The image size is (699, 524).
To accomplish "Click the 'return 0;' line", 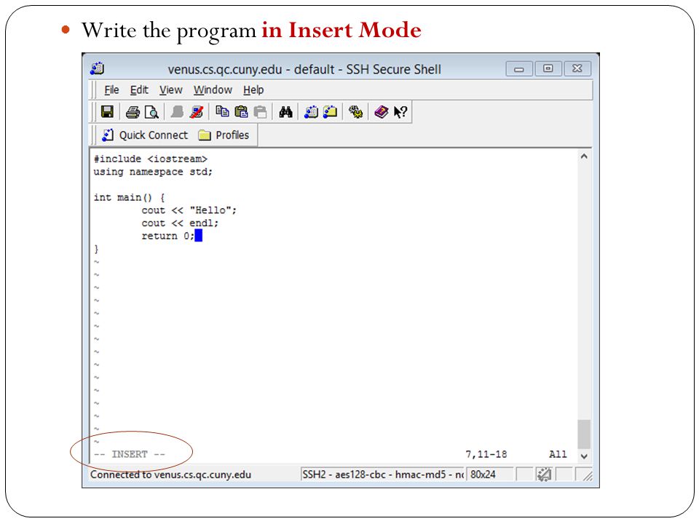I will (168, 236).
